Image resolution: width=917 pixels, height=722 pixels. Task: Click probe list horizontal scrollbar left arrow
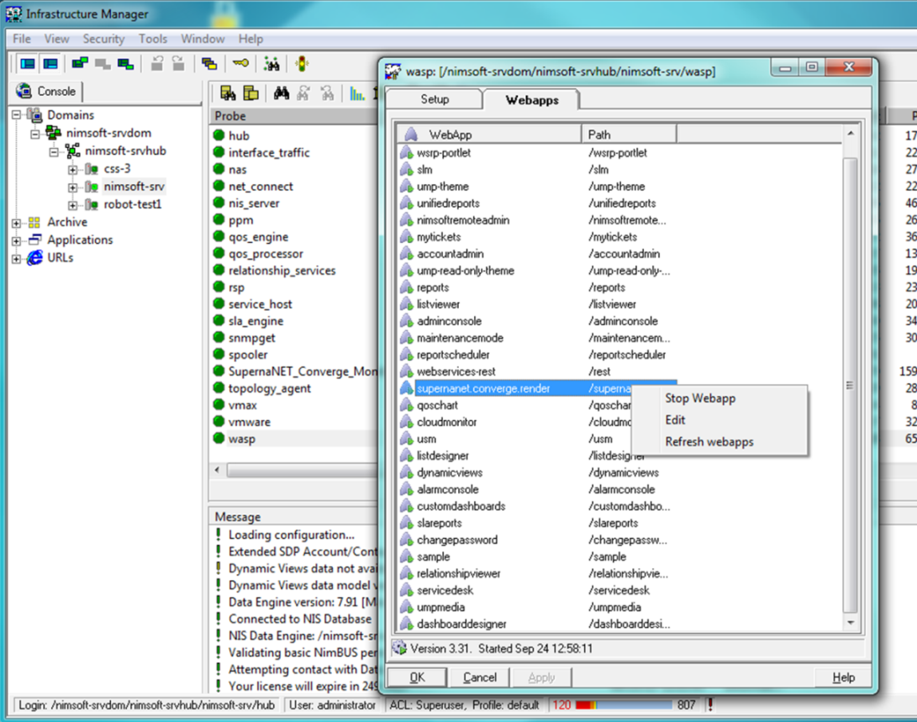tap(218, 470)
